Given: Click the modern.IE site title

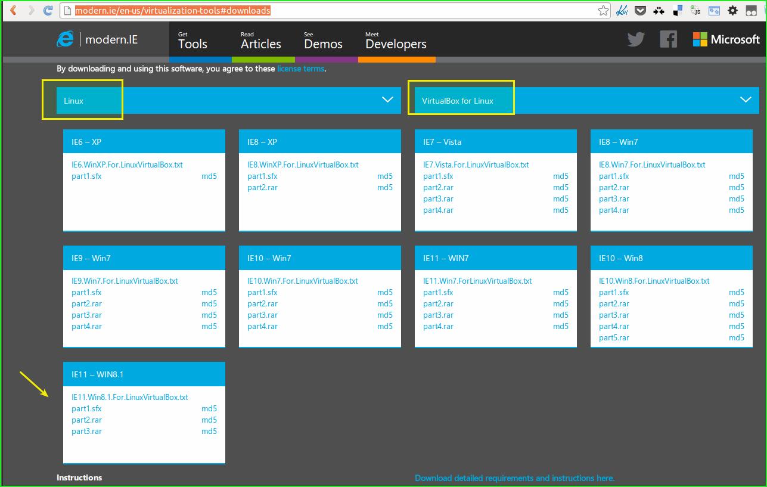Looking at the screenshot, I should (x=111, y=39).
